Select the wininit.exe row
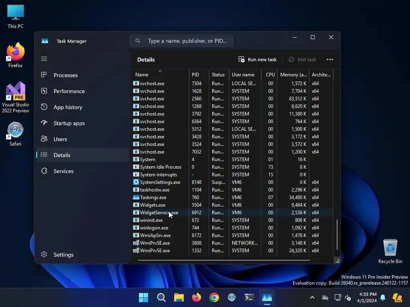Image resolution: width=410 pixels, height=307 pixels. point(233,220)
